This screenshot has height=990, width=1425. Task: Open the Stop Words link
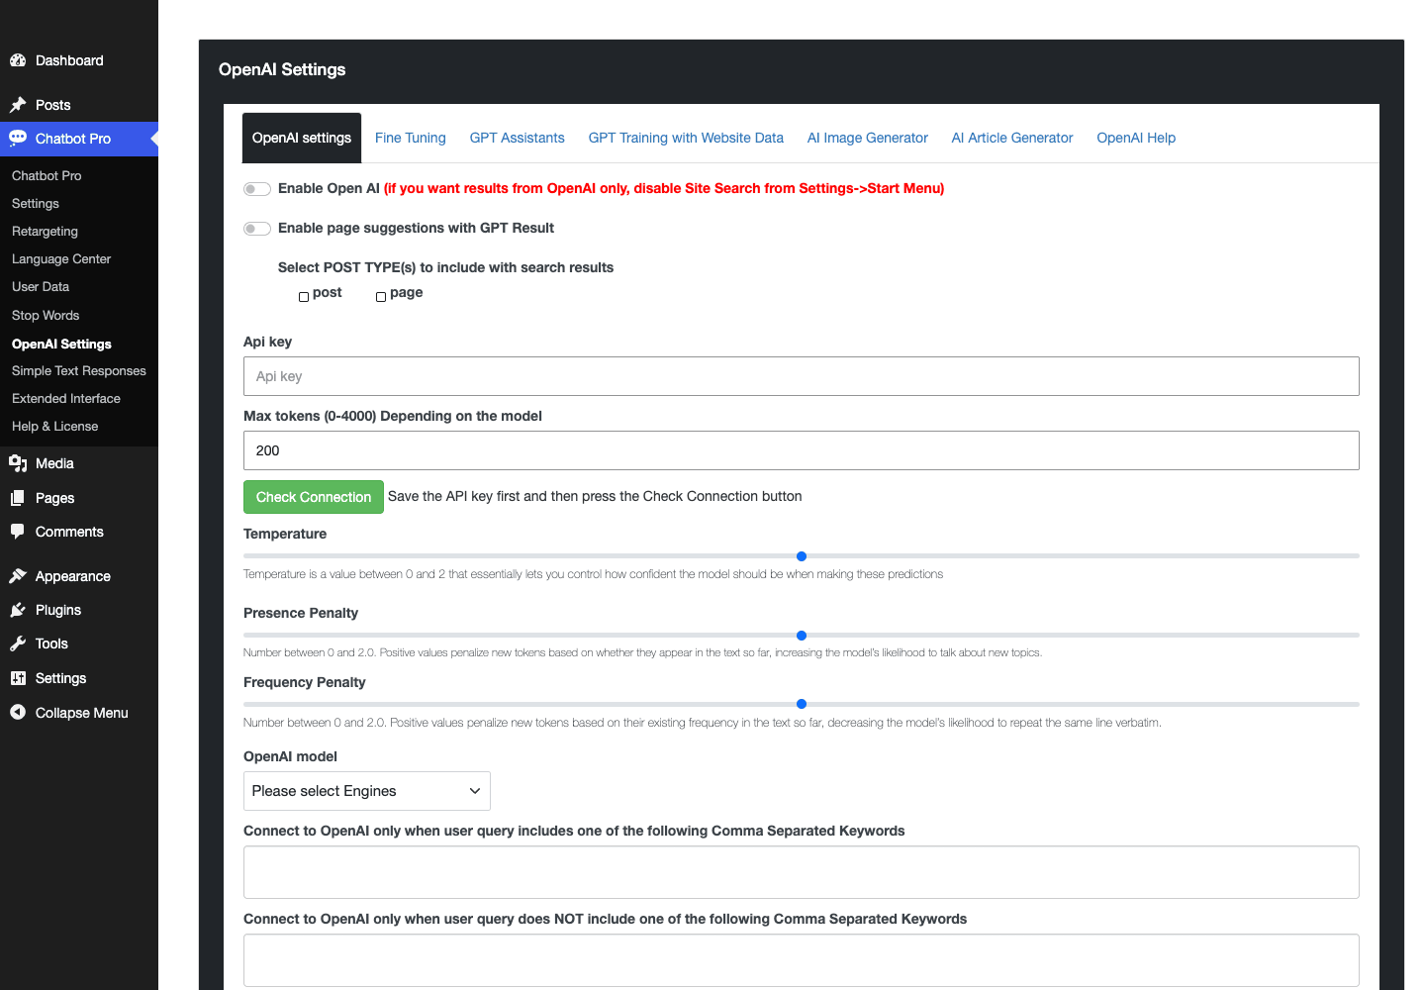click(46, 315)
